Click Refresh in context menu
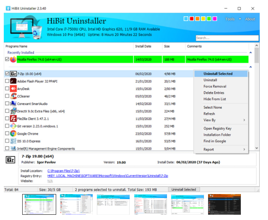This screenshot has height=220, width=268. [221, 114]
